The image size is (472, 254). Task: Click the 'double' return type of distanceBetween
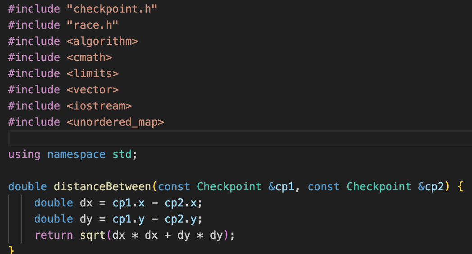(27, 187)
